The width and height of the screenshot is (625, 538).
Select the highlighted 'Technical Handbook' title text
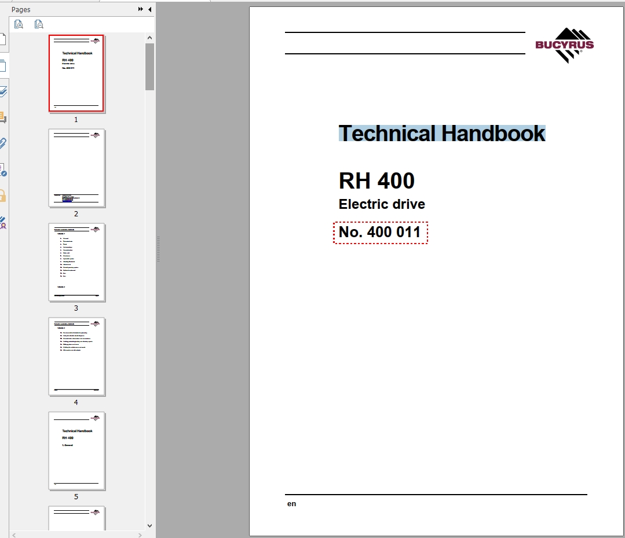tap(442, 133)
